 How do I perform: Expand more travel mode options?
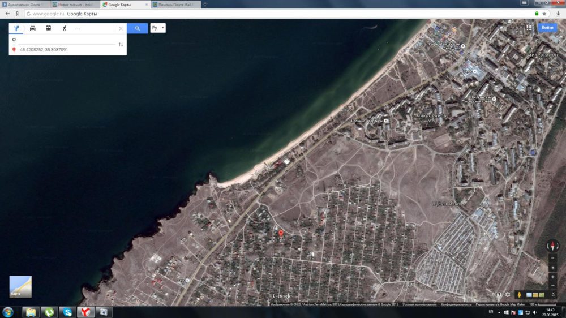tap(78, 28)
